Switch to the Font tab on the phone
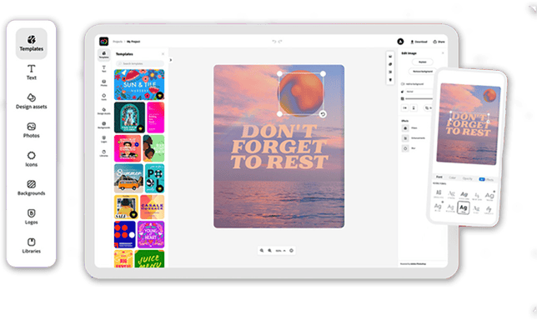This screenshot has width=537, height=320. (x=439, y=177)
